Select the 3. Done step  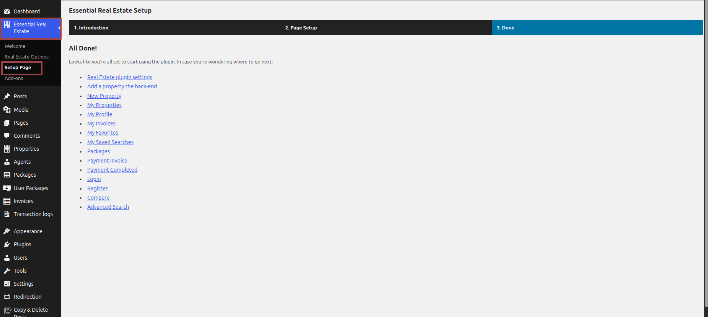tap(505, 28)
